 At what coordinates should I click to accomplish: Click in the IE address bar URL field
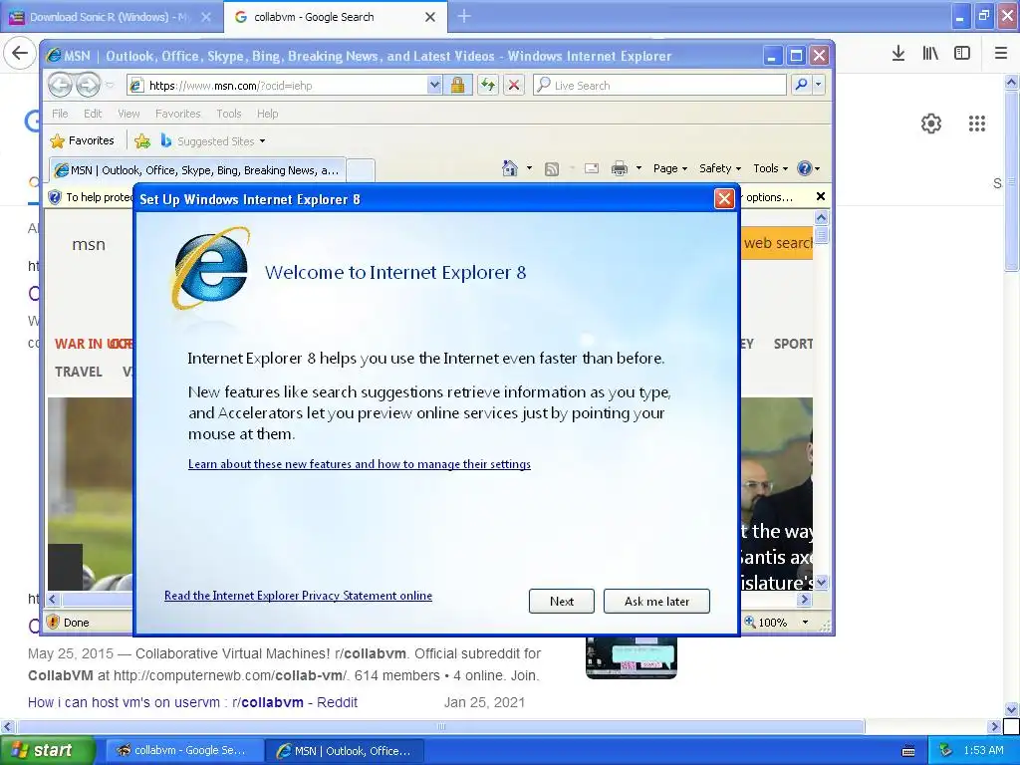286,86
